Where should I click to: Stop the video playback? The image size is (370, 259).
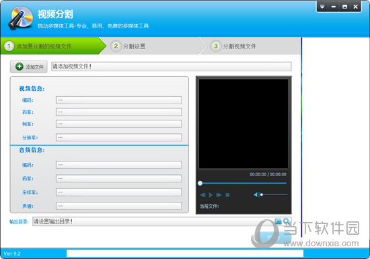click(227, 195)
